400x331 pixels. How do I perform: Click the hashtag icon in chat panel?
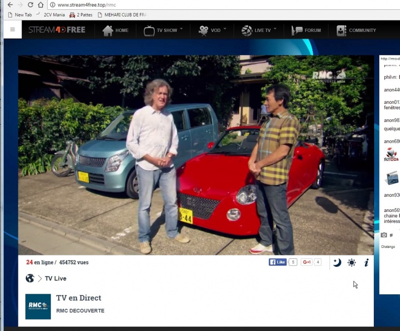pyautogui.click(x=391, y=235)
